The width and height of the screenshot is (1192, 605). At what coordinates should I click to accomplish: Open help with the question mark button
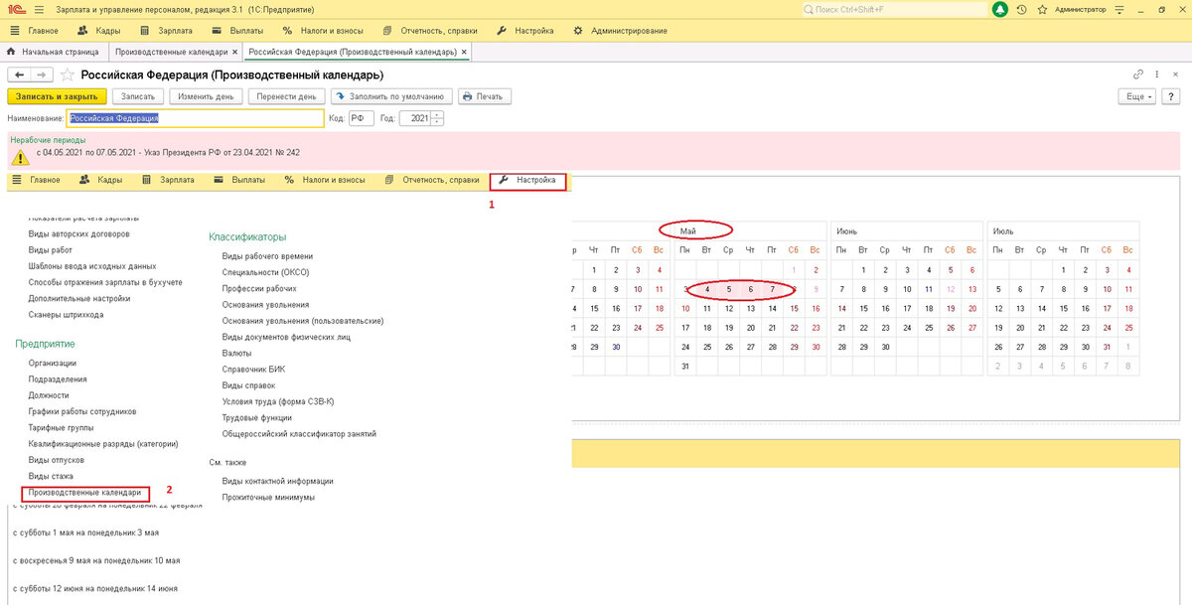click(1170, 96)
